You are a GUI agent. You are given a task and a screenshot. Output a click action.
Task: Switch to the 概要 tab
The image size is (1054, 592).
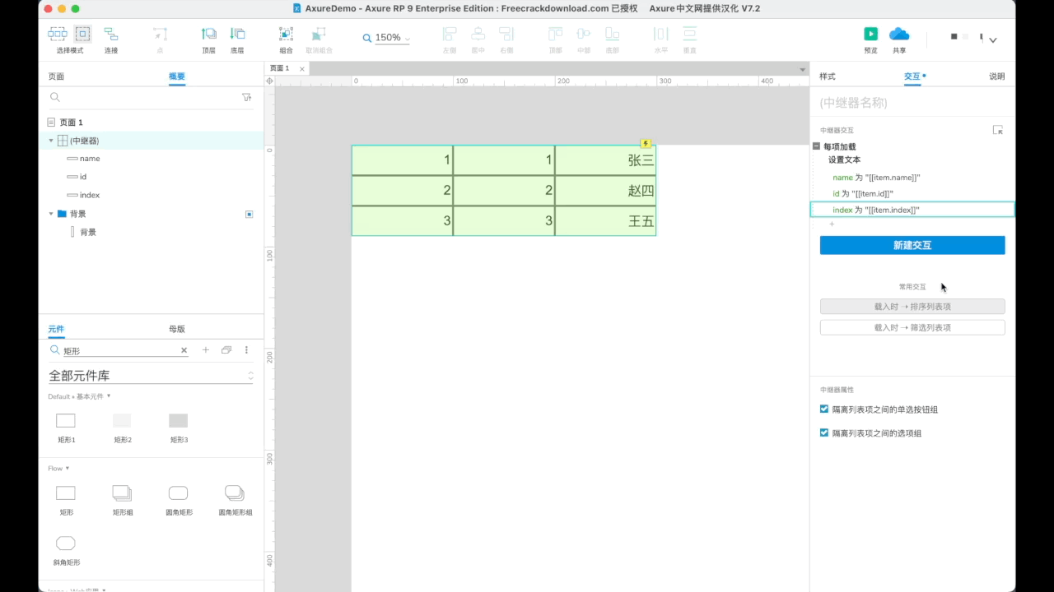177,76
